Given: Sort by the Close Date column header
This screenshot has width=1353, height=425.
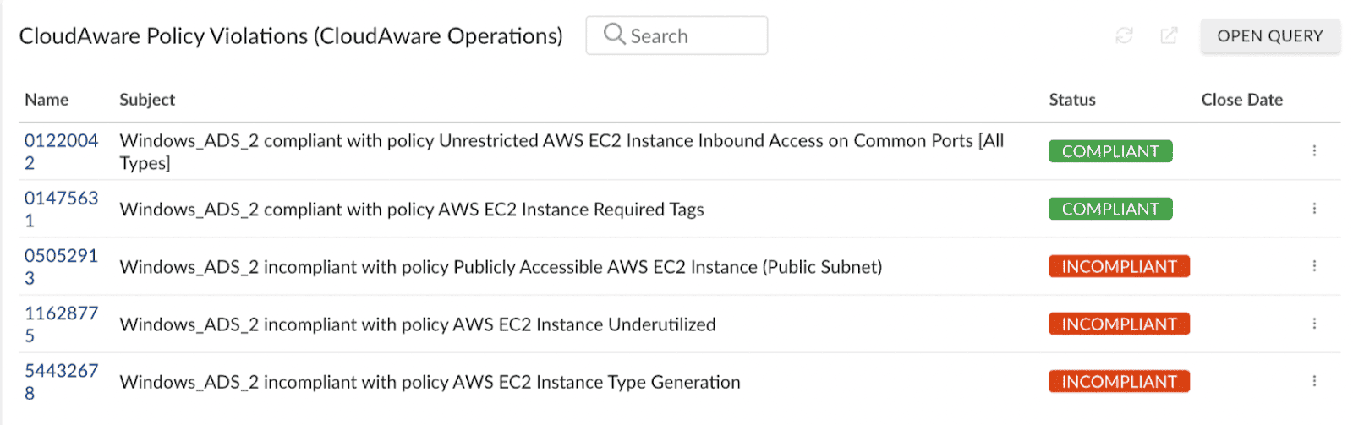Looking at the screenshot, I should pos(1242,100).
